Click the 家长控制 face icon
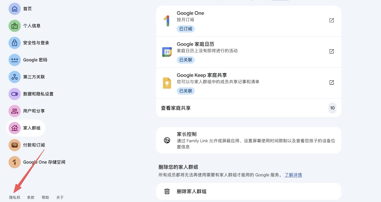This screenshot has width=381, height=202. pyautogui.click(x=167, y=140)
